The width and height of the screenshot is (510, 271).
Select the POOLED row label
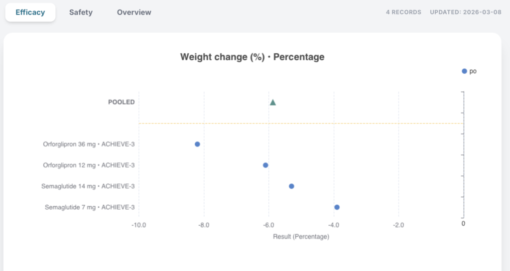pos(122,102)
